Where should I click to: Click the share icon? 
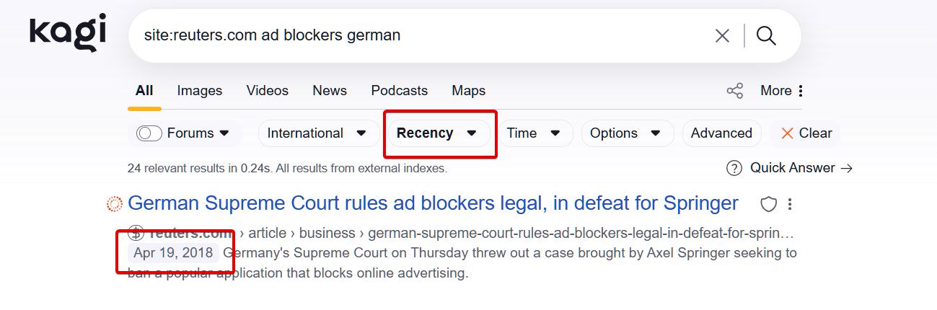point(734,91)
